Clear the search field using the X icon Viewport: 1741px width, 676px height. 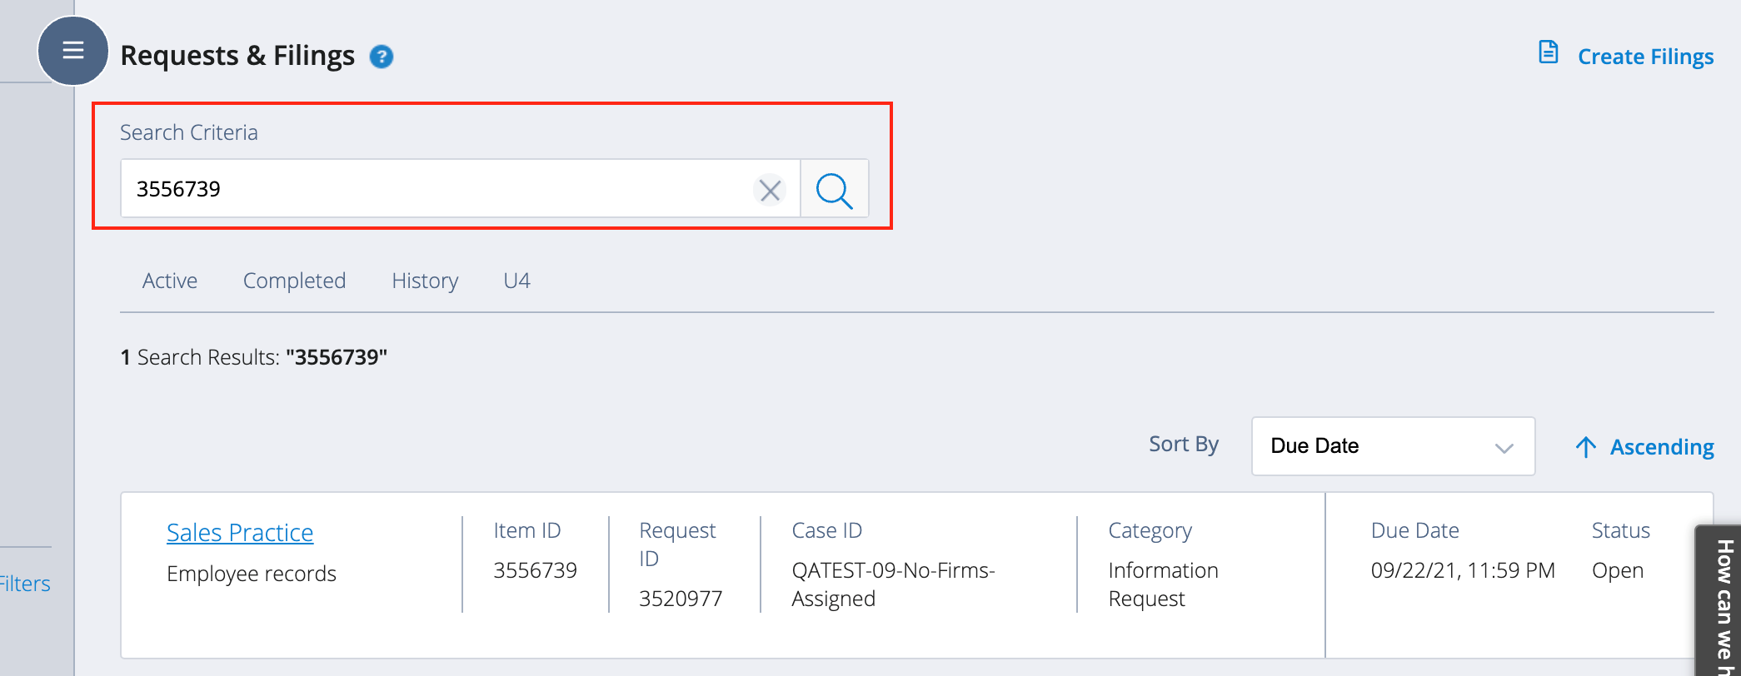point(769,190)
